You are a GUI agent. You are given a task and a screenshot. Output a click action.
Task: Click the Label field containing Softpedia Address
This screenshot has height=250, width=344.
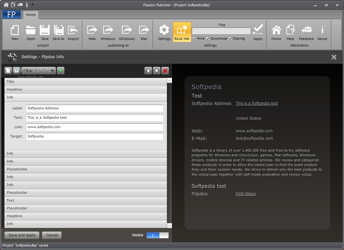point(95,108)
